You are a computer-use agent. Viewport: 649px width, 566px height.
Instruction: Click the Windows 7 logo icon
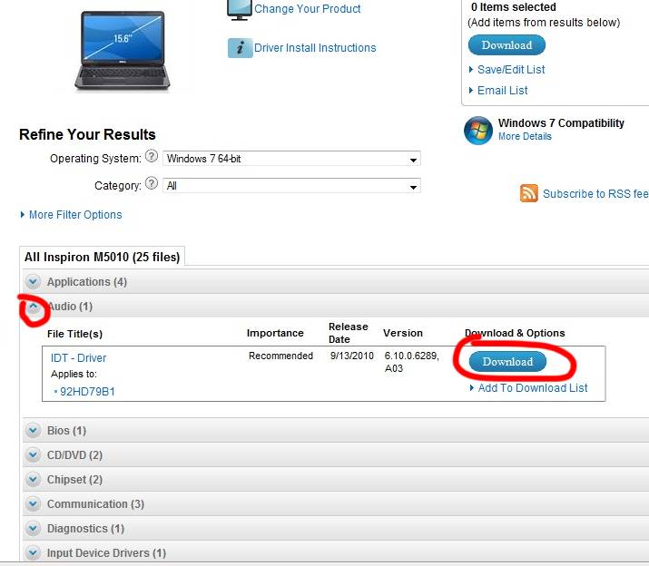pyautogui.click(x=478, y=131)
